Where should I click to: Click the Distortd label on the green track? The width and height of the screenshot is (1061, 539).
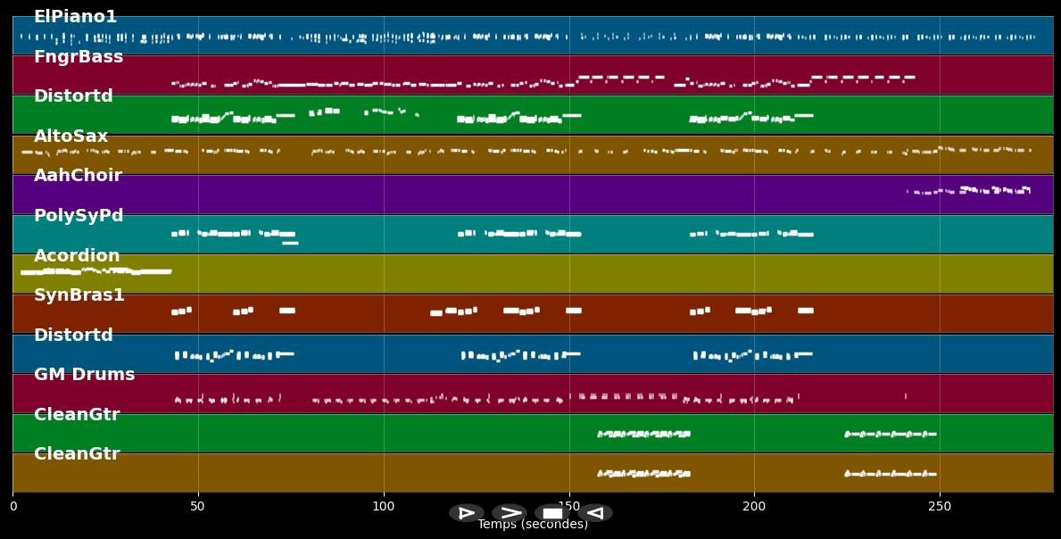click(x=73, y=96)
